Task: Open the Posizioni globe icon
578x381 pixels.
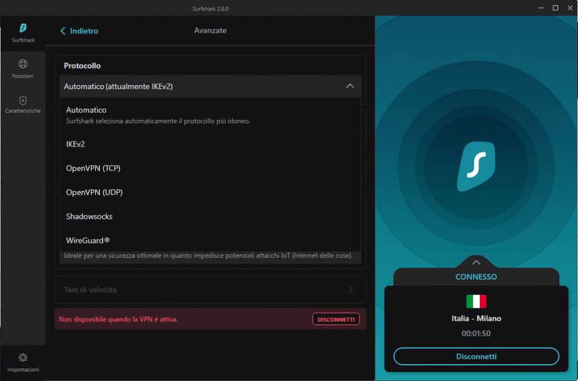Action: point(23,64)
